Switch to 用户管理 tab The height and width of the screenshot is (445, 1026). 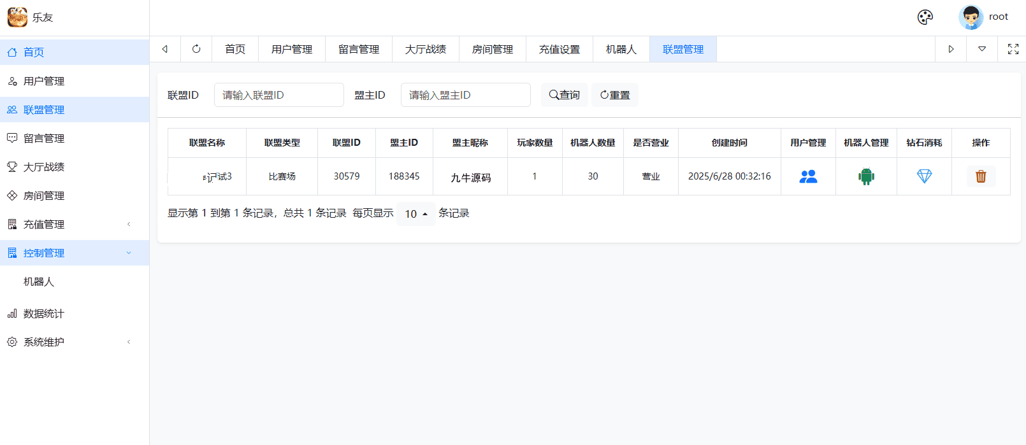292,49
